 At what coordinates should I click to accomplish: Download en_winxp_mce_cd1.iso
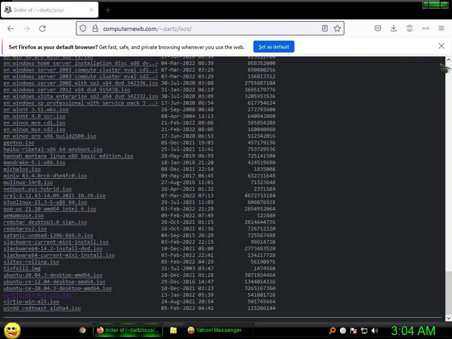[34, 123]
